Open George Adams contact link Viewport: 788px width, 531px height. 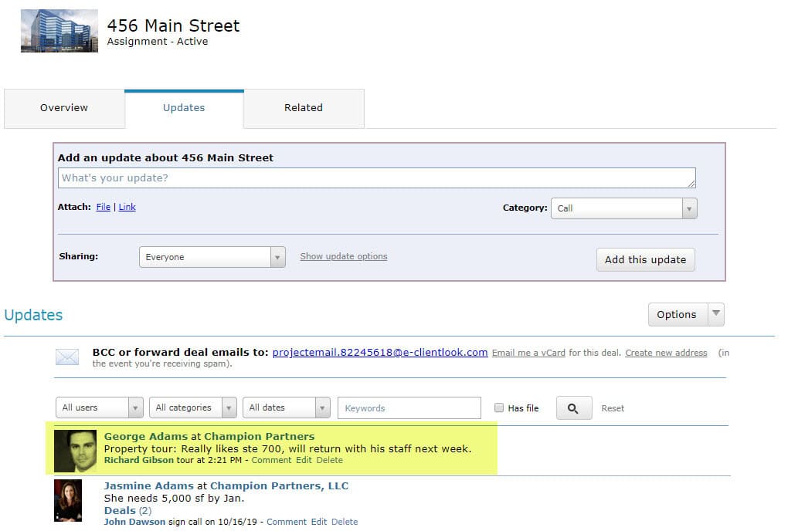(146, 437)
